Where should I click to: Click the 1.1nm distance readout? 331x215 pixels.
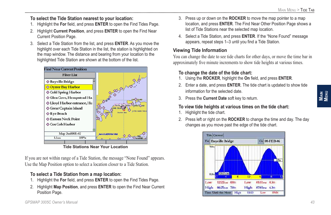click(57, 138)
